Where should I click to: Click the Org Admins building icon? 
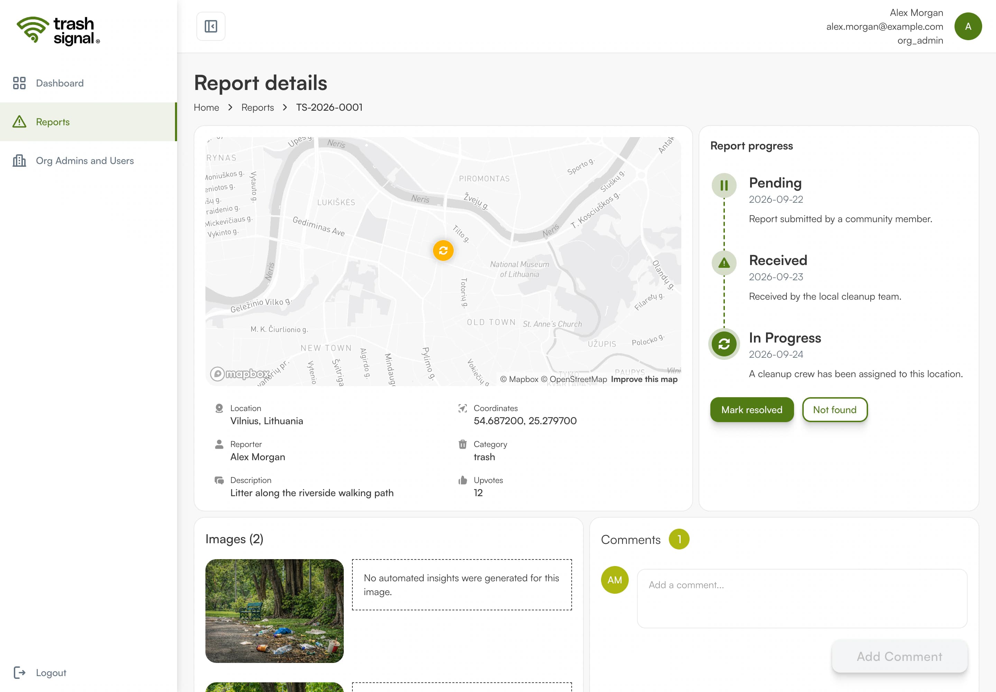pos(19,161)
